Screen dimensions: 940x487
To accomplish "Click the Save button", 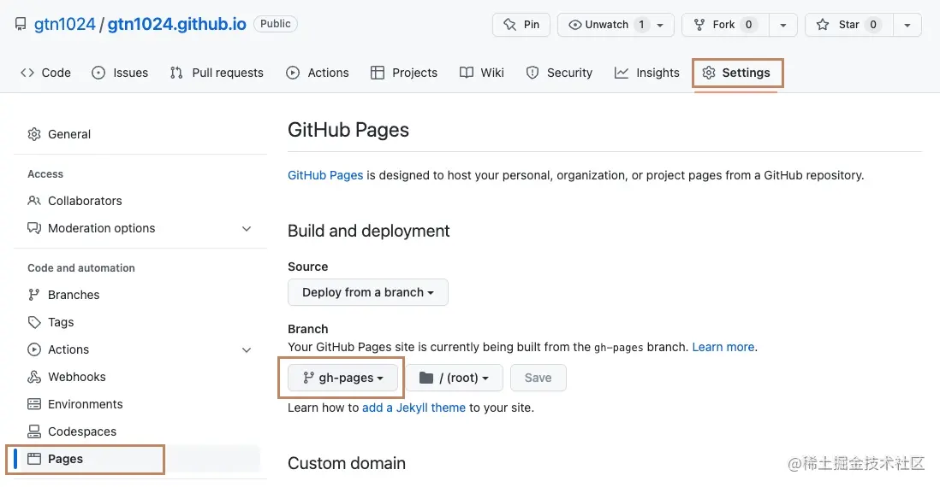I will 538,378.
